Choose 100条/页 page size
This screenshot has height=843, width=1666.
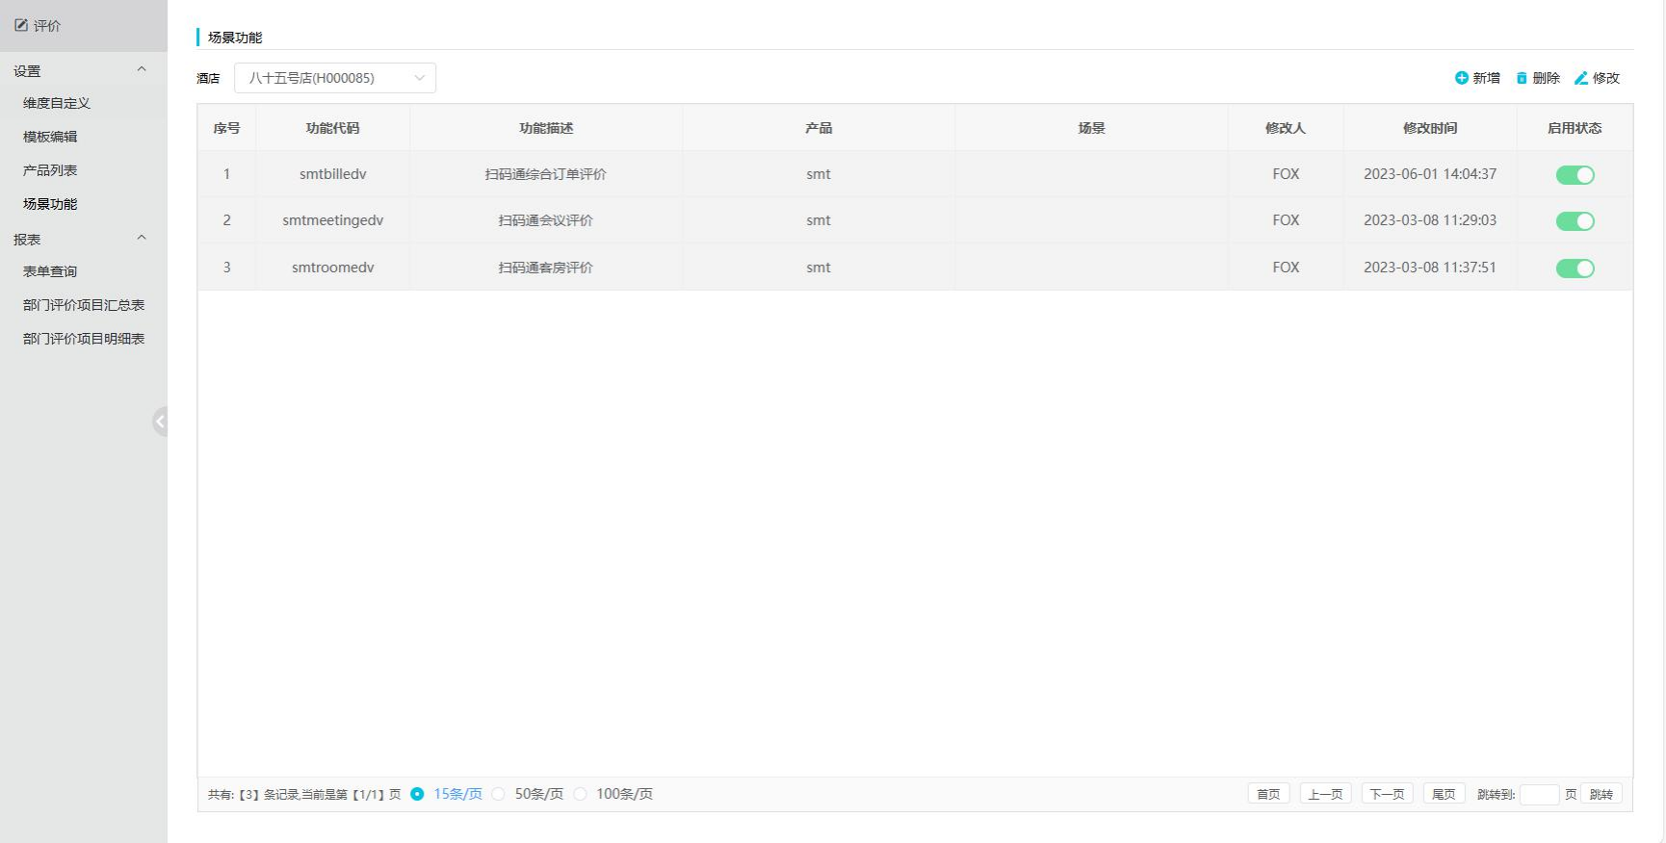(x=580, y=794)
